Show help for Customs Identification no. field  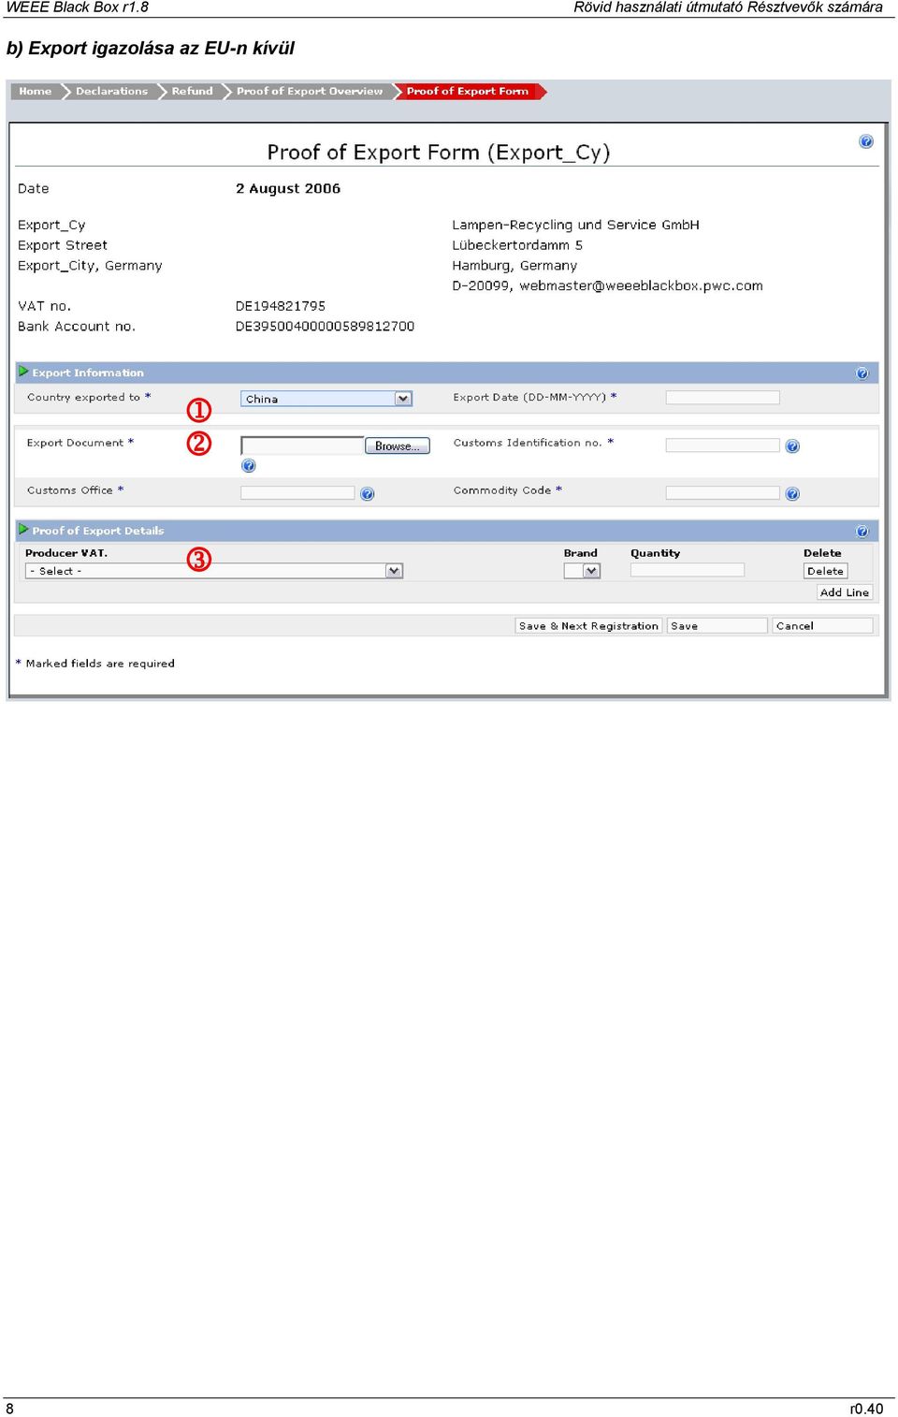click(x=792, y=446)
